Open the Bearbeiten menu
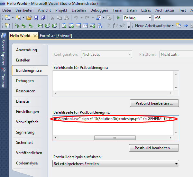Image resolution: width=193 pixels, height=177 pixels. [24, 10]
